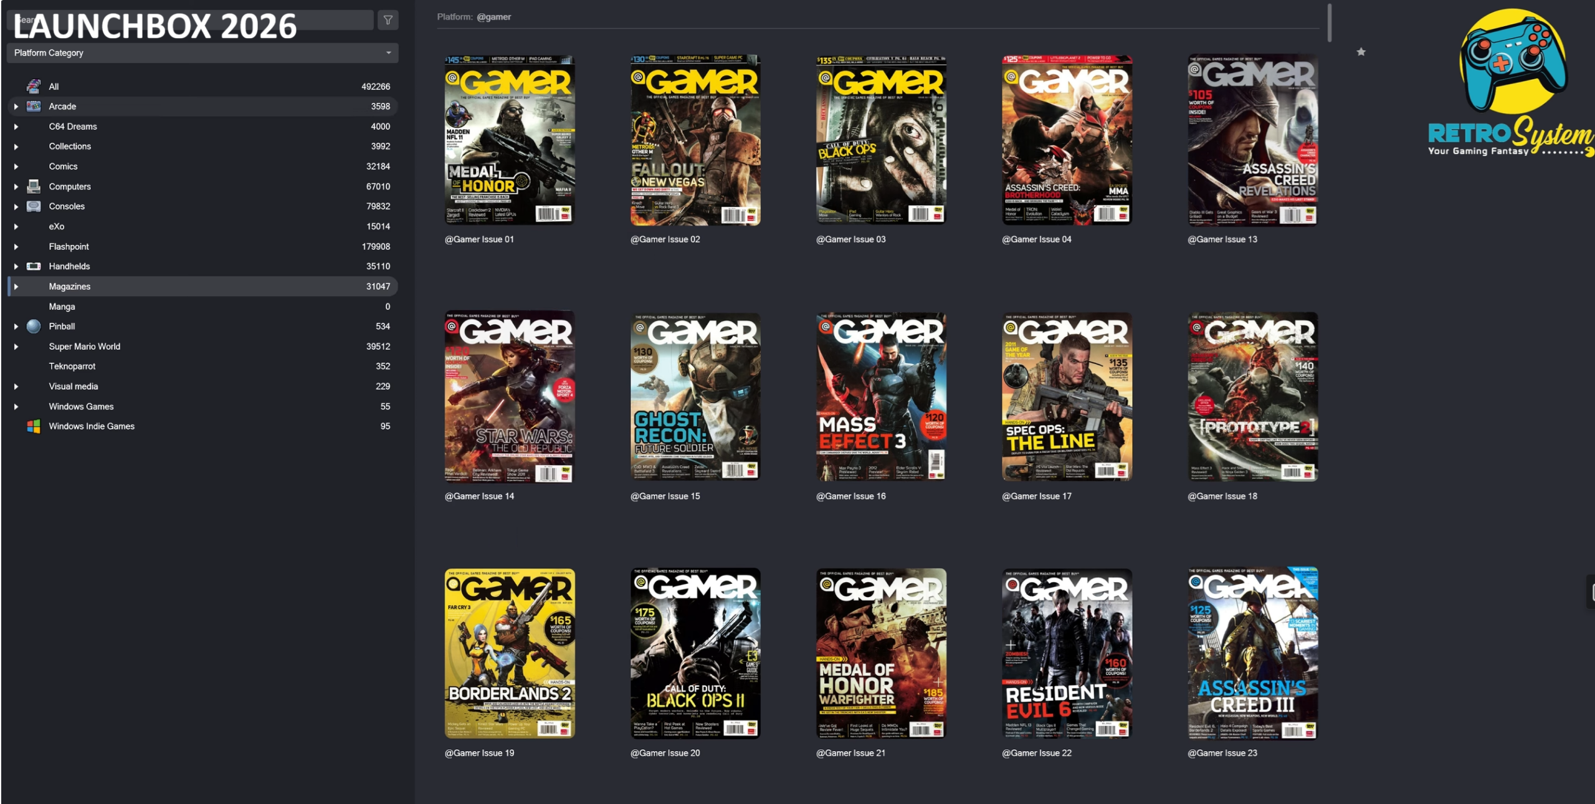
Task: Click the All platforms icon
Action: coord(34,86)
